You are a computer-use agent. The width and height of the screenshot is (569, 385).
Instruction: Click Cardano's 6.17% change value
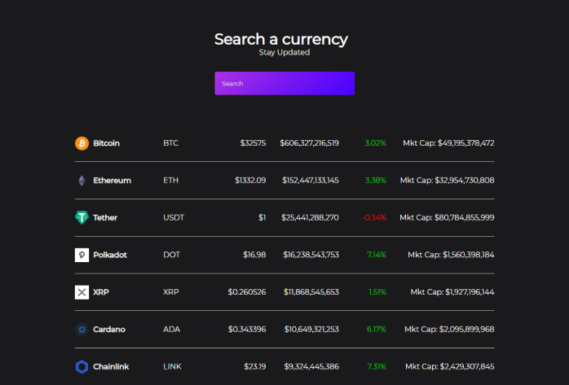[x=377, y=330]
